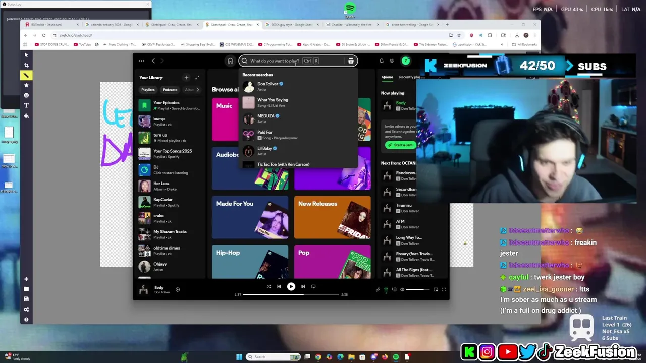The image size is (646, 363).
Task: Open the miniplayer icon
Action: pyautogui.click(x=436, y=289)
